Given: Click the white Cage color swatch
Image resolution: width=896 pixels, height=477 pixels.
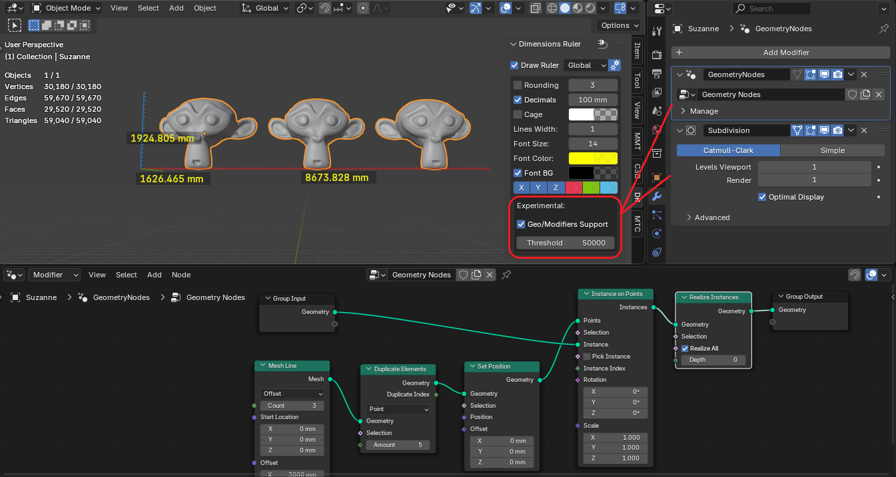Looking at the screenshot, I should [593, 114].
